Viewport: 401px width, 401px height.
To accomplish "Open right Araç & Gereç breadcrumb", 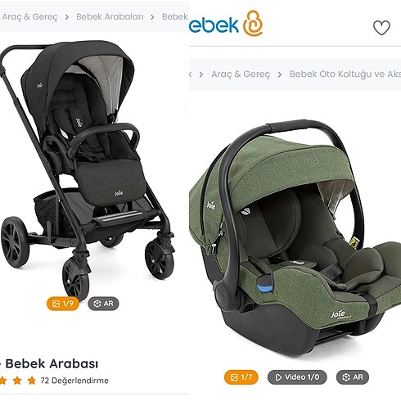I will tap(241, 74).
